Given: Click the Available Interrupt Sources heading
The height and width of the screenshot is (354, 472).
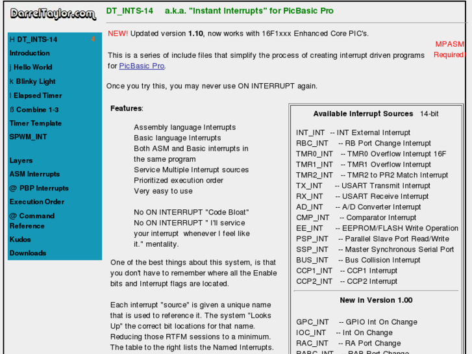Looking at the screenshot, I should (x=363, y=114).
